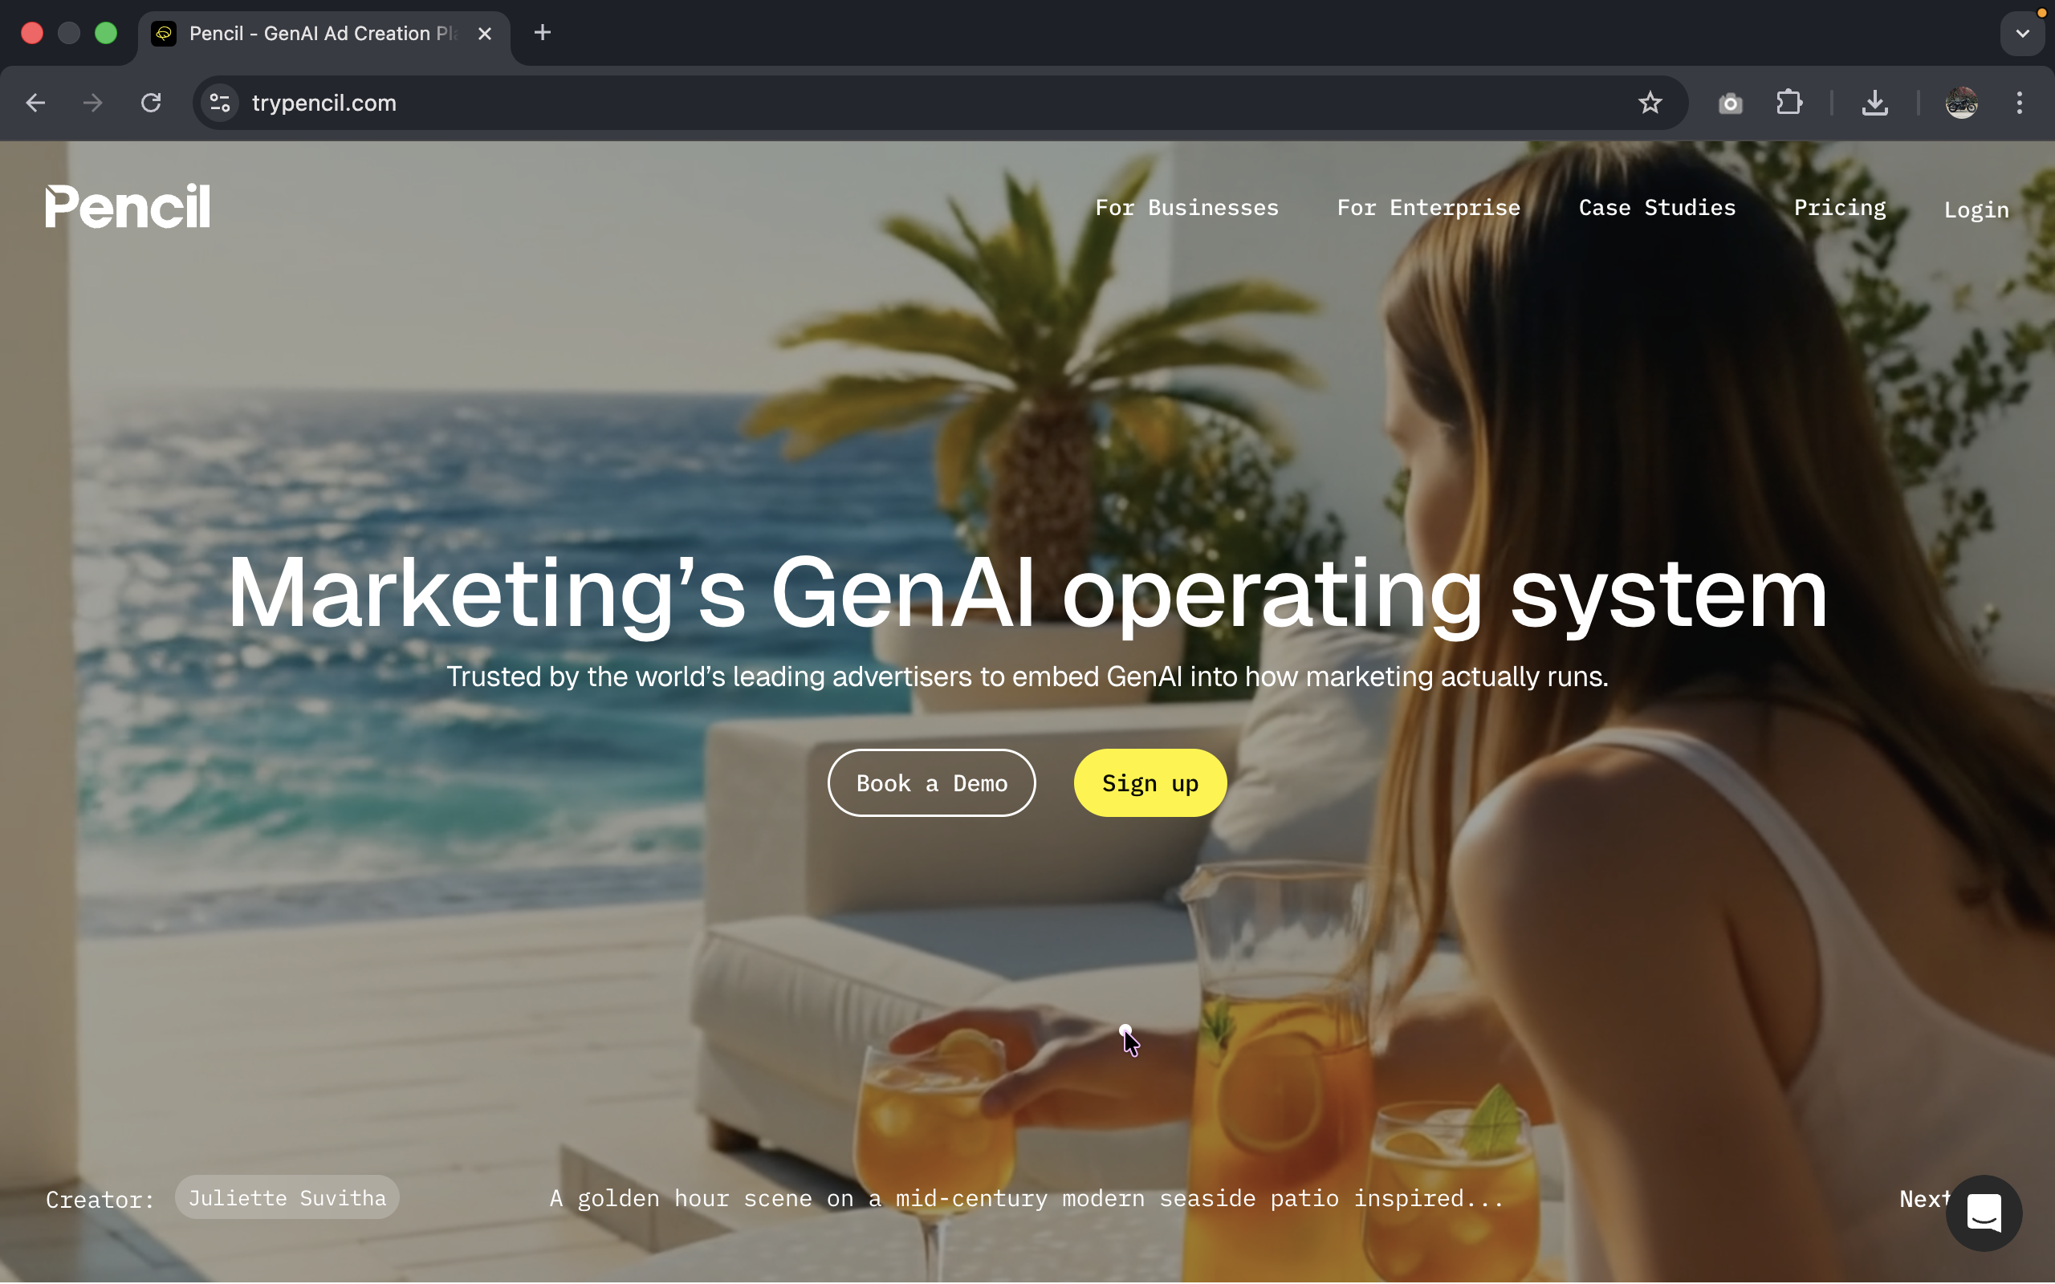Open the chat widget bubble

(1984, 1213)
